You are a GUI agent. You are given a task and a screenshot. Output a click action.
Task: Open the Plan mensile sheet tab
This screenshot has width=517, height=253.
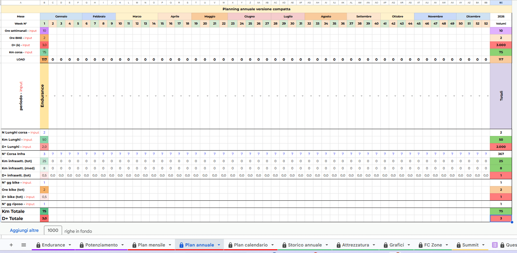pos(151,245)
